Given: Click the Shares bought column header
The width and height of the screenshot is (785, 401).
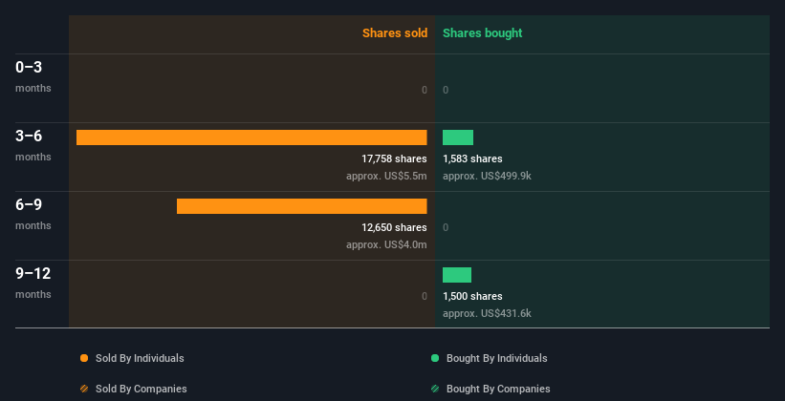Looking at the screenshot, I should click(x=483, y=33).
